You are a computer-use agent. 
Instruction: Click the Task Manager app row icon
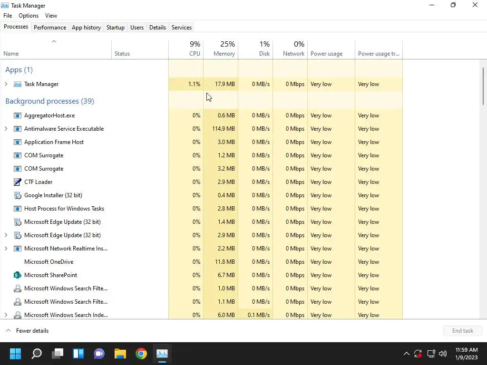click(18, 84)
